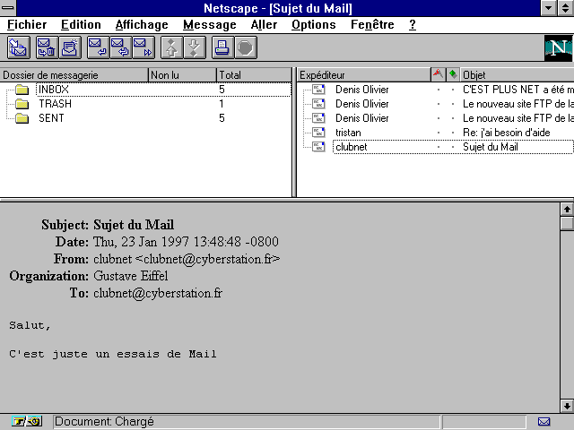Image resolution: width=574 pixels, height=430 pixels.
Task: Click the Document: Chargé status text
Action: pyautogui.click(x=104, y=422)
